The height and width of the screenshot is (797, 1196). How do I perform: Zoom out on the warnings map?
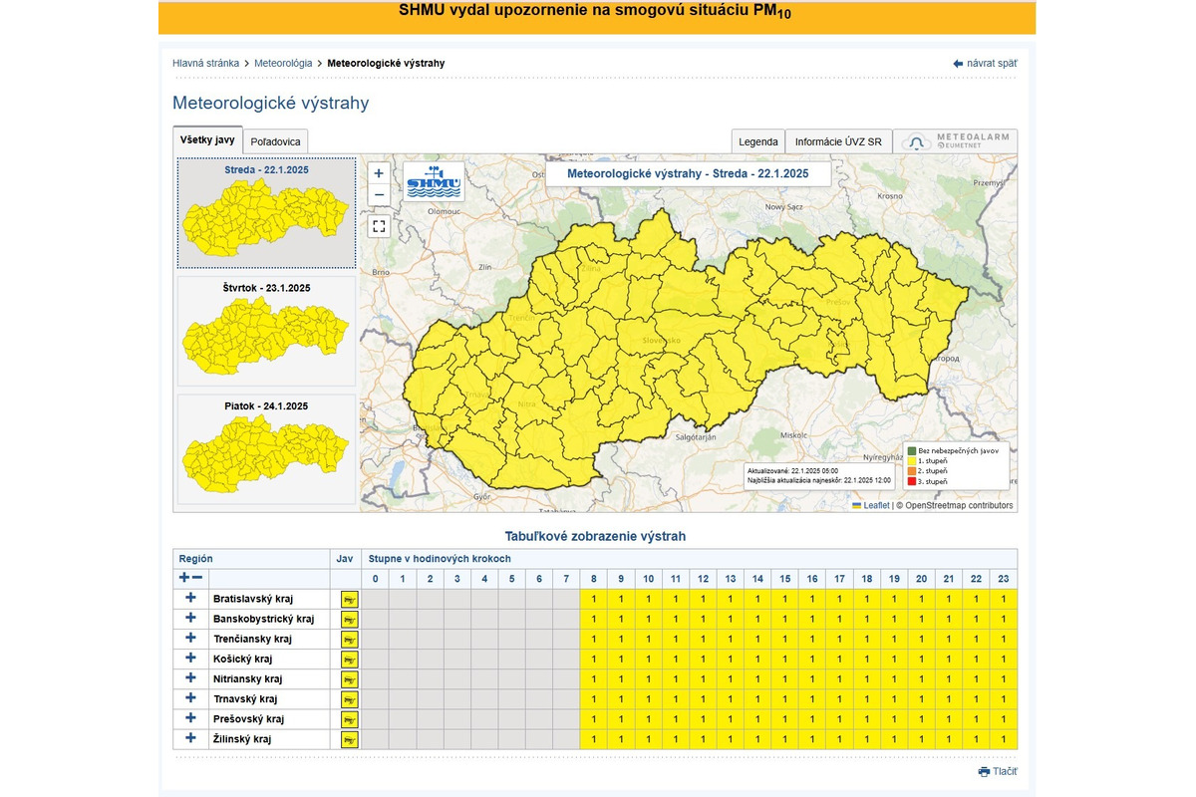[379, 194]
